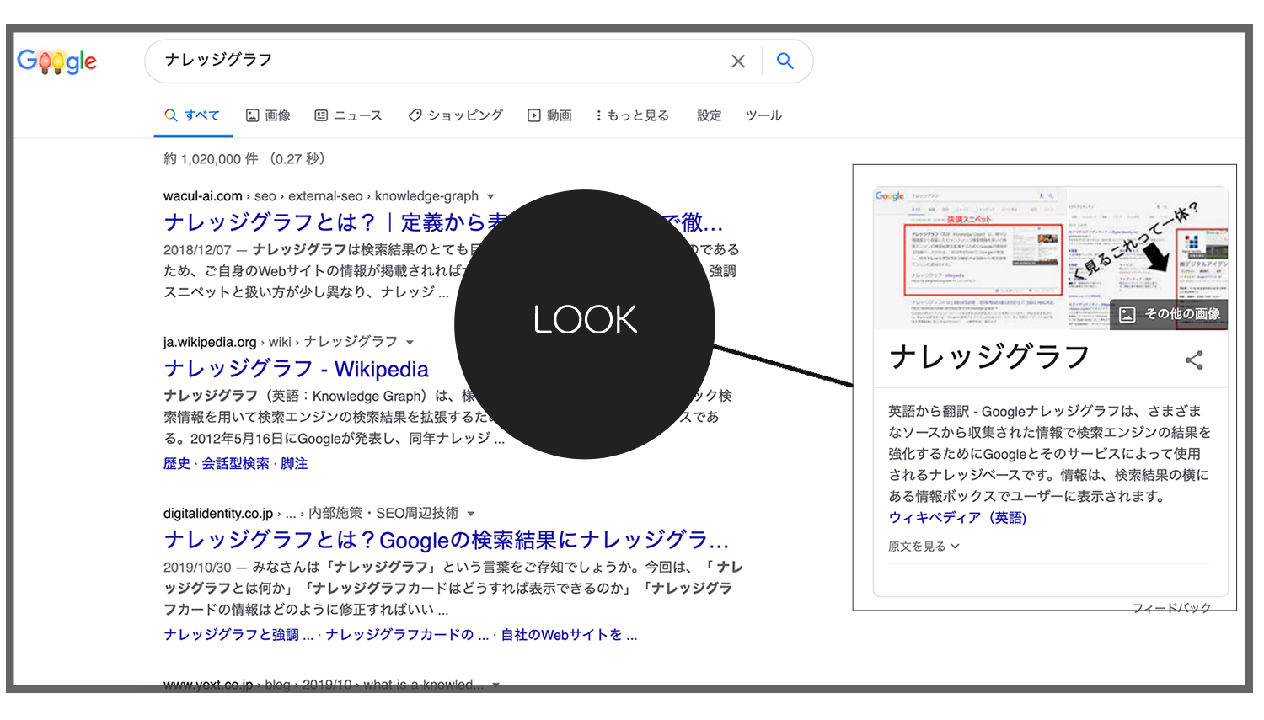Click the first knowledge panel thumbnail image
The width and height of the screenshot is (1264, 720).
(x=969, y=258)
